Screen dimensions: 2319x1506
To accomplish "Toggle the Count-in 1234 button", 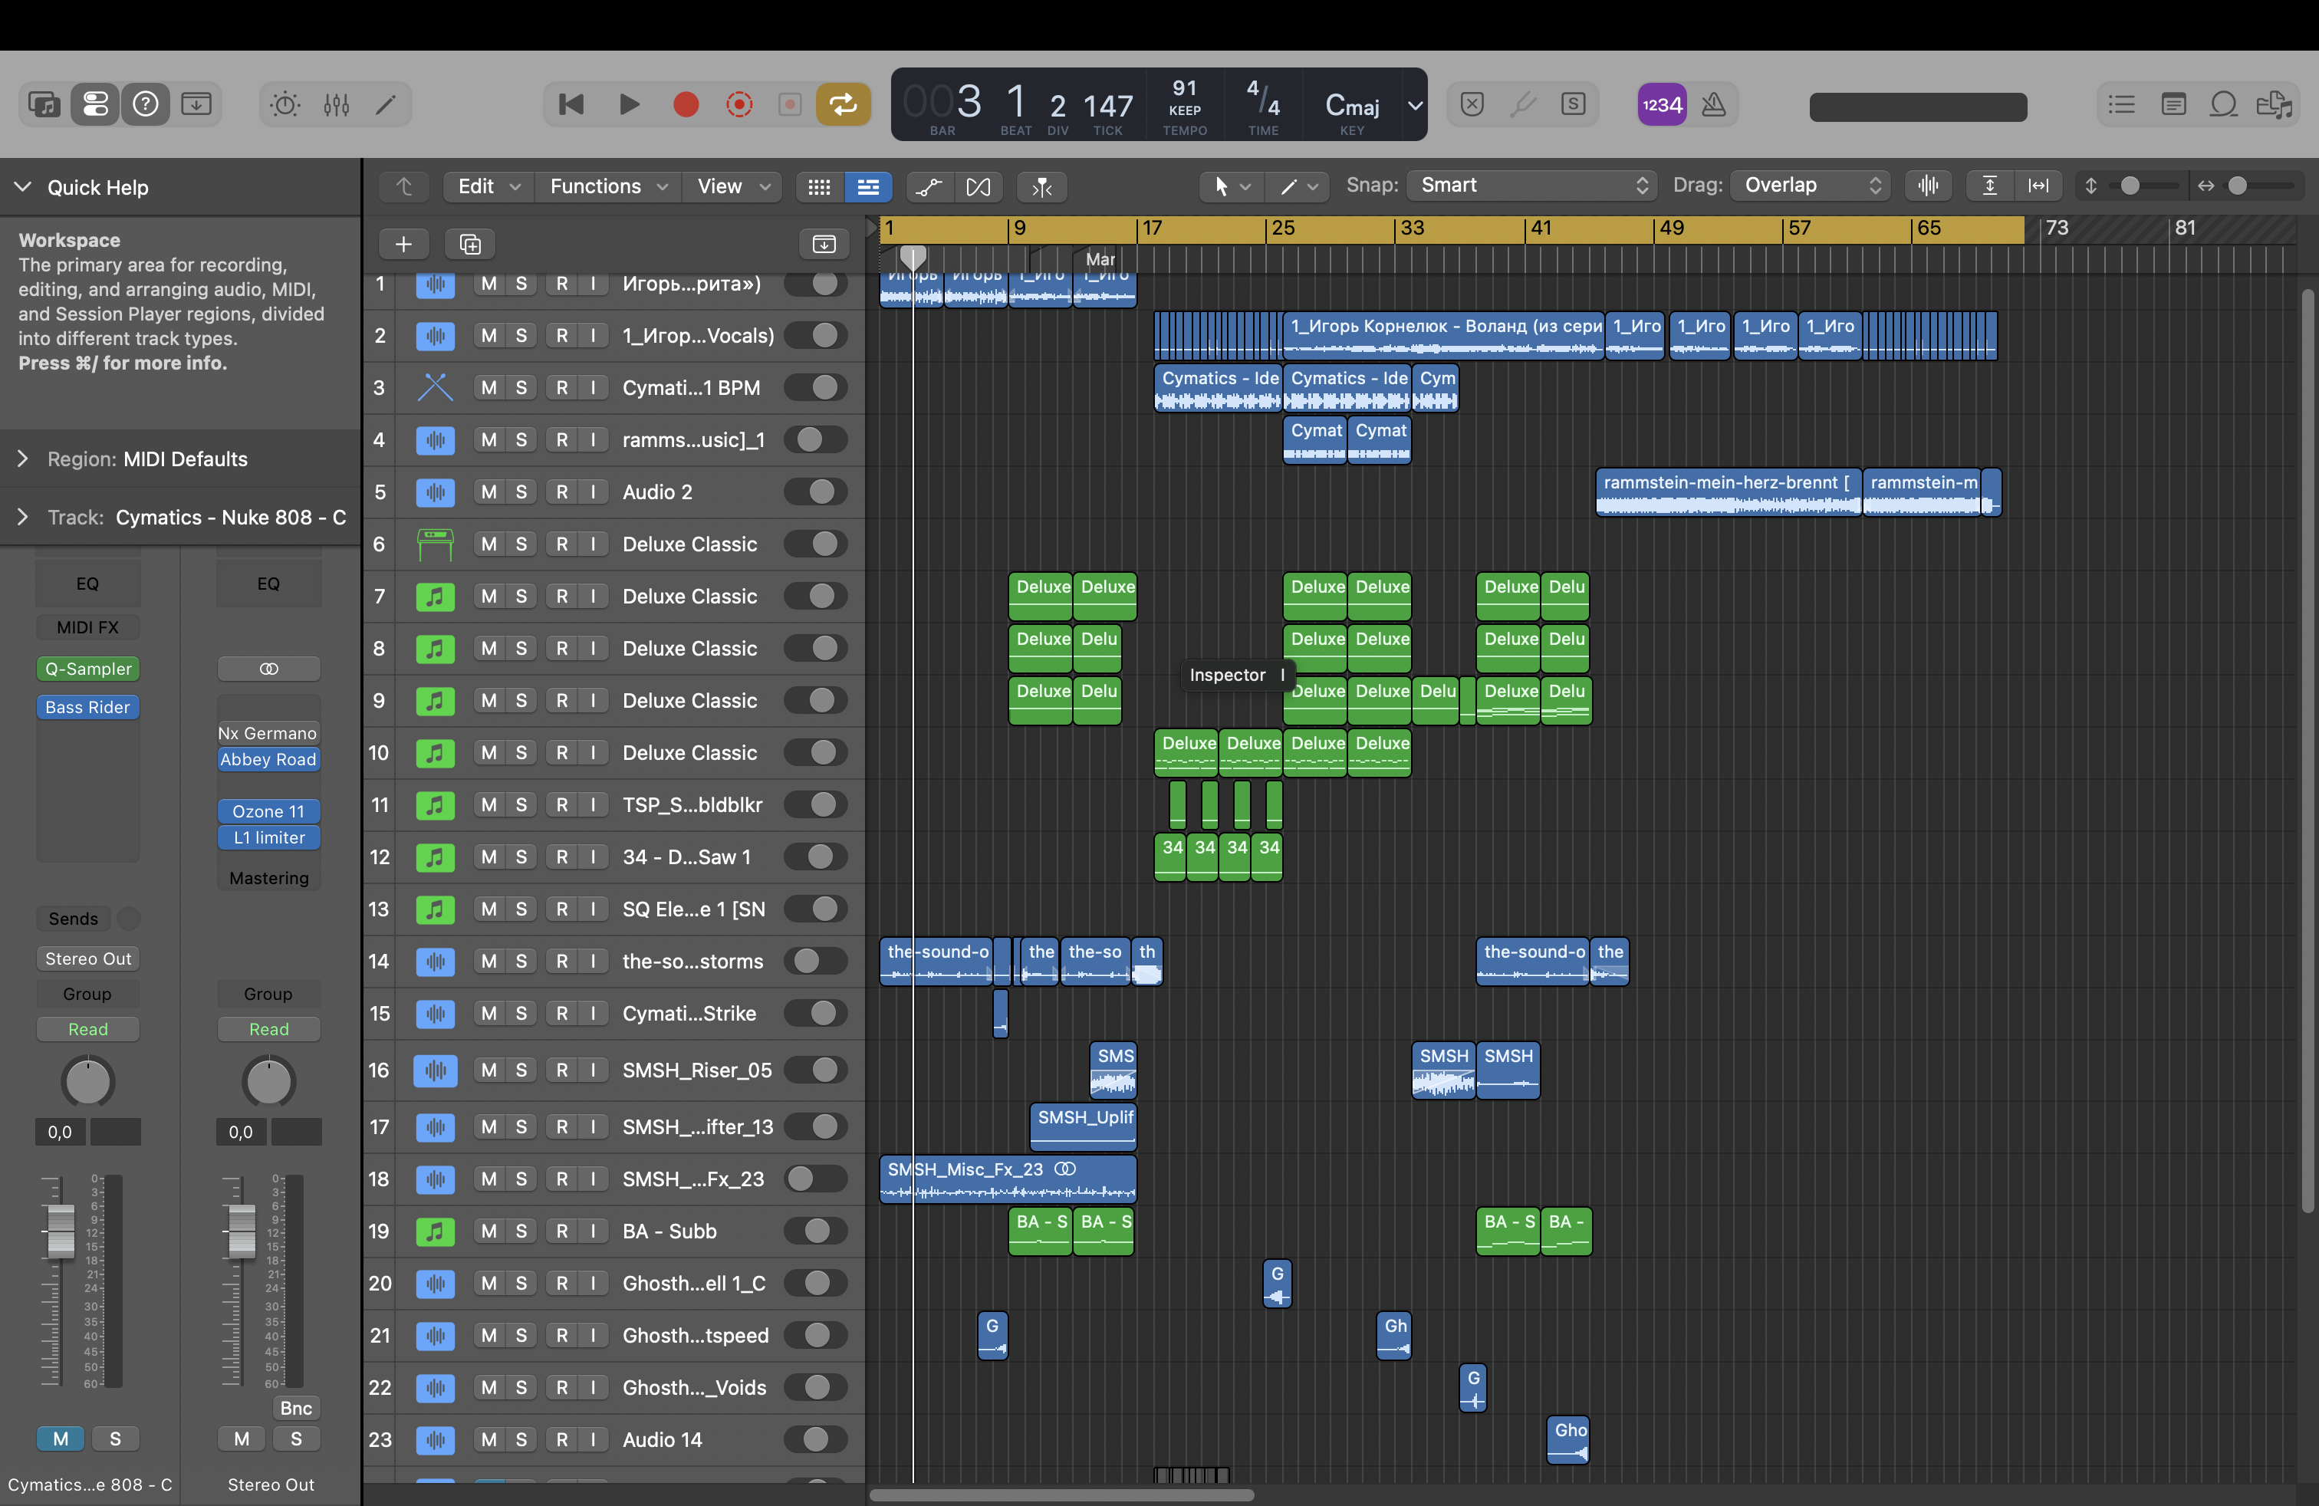I will click(1663, 104).
